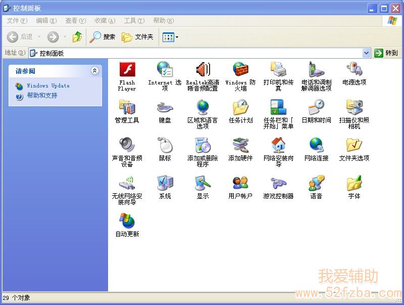Click the 后退 back button

point(20,37)
